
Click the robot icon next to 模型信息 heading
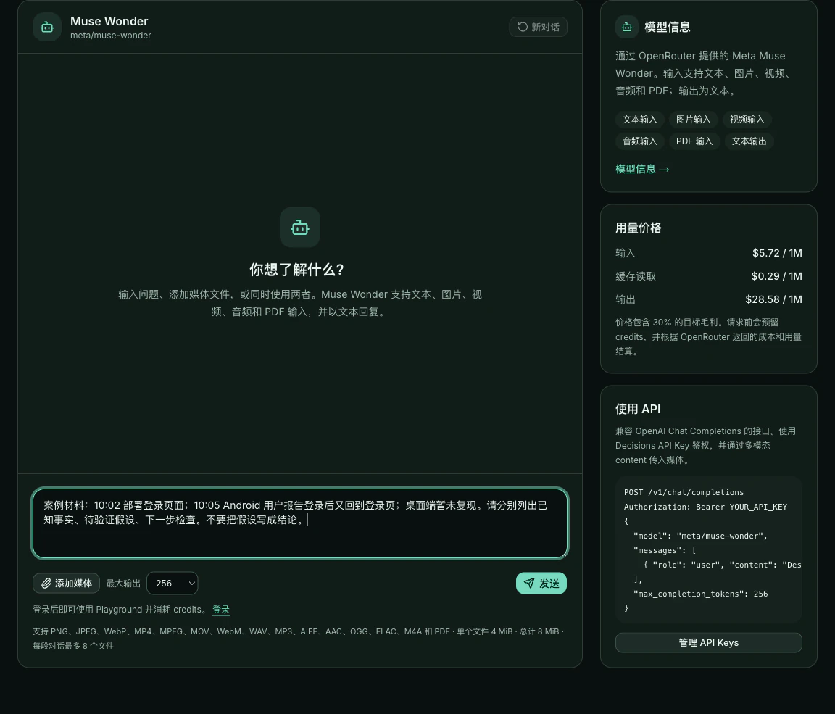(x=627, y=27)
